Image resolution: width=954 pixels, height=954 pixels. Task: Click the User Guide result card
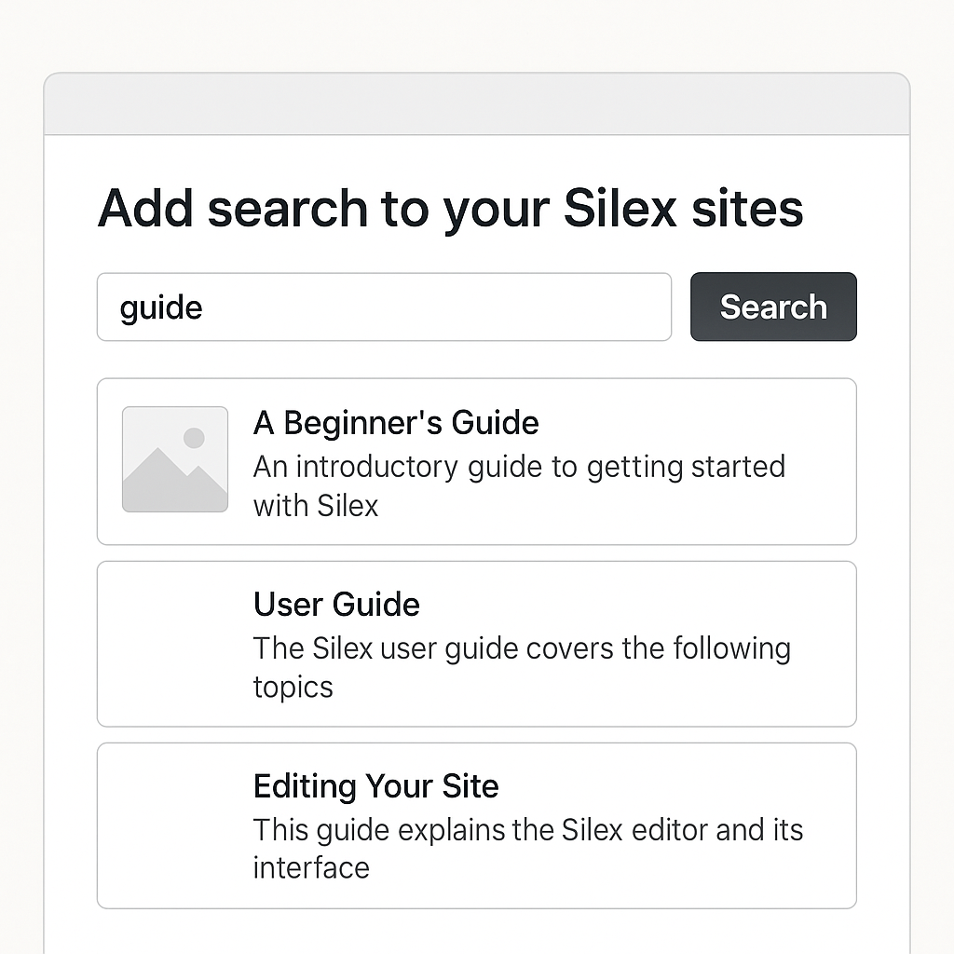[x=476, y=643]
